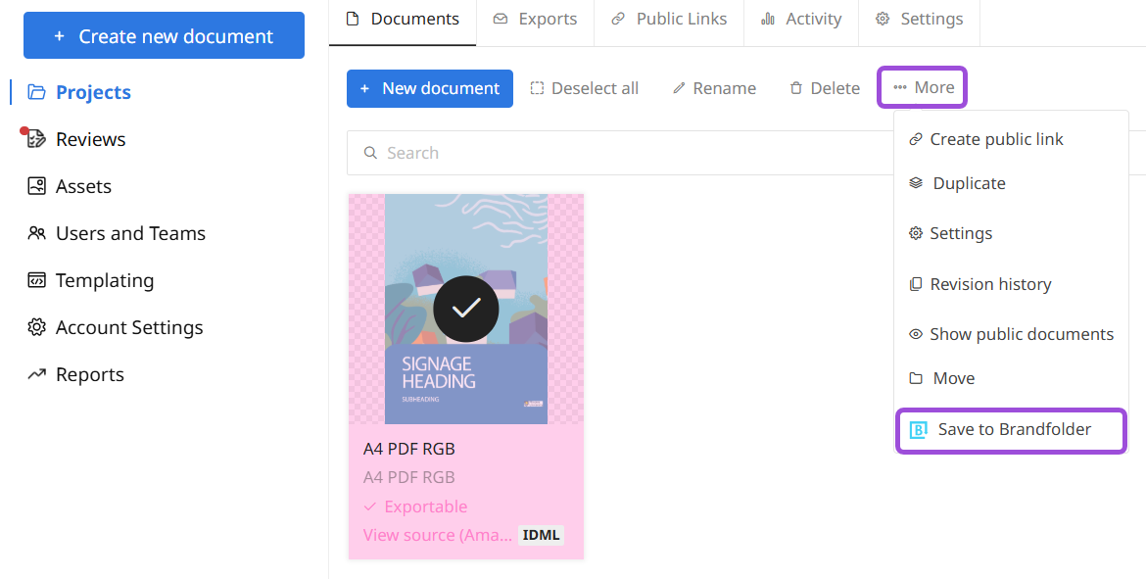Image resolution: width=1146 pixels, height=579 pixels.
Task: Click the Projects folder icon
Action: (36, 92)
